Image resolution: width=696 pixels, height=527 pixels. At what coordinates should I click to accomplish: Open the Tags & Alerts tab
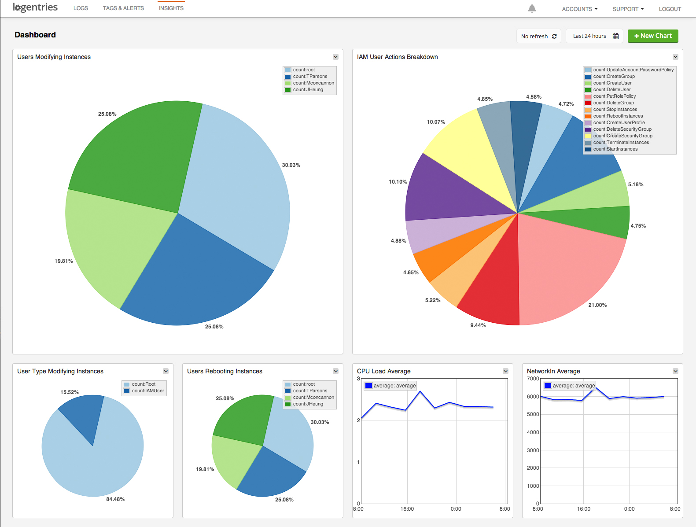pos(123,8)
